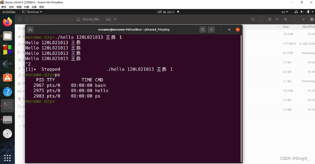Open the search in terminal window

[x=203, y=30]
